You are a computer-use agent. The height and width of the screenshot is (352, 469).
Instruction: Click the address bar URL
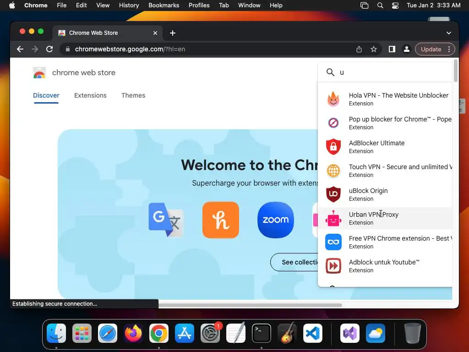pos(130,49)
